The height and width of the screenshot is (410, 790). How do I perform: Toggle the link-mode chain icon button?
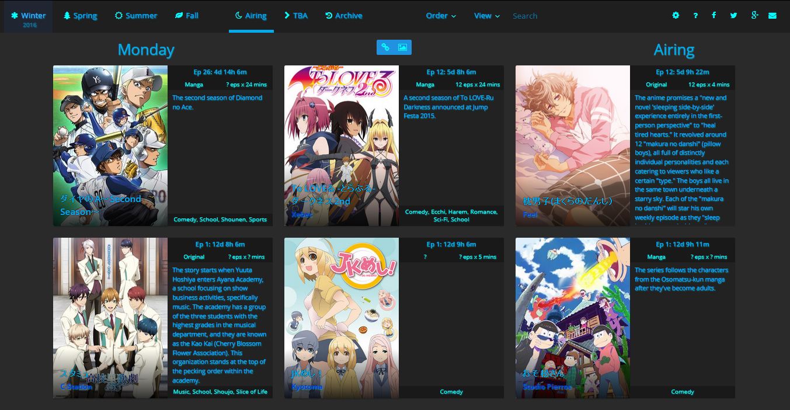pos(385,47)
